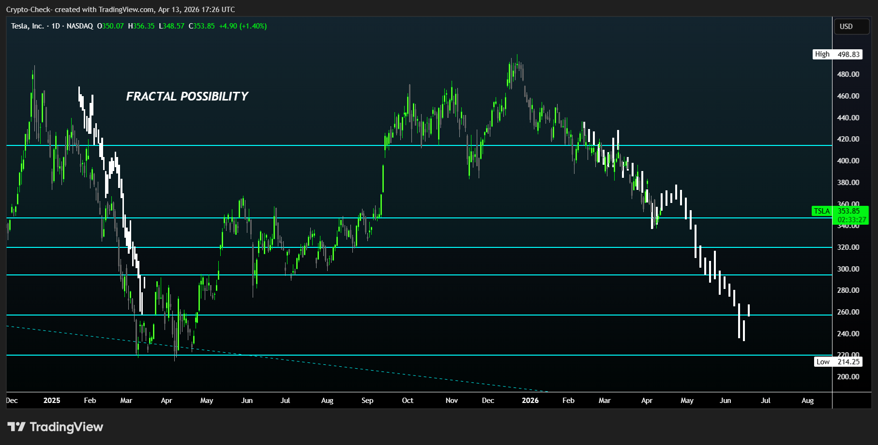Click the 2026 year label on time axis
Viewport: 878px width, 445px height.
[x=530, y=401]
